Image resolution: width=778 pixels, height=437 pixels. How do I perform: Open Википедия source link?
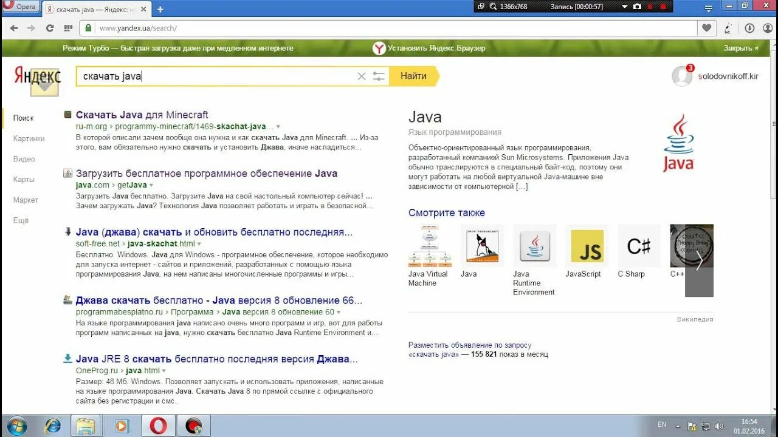click(695, 319)
